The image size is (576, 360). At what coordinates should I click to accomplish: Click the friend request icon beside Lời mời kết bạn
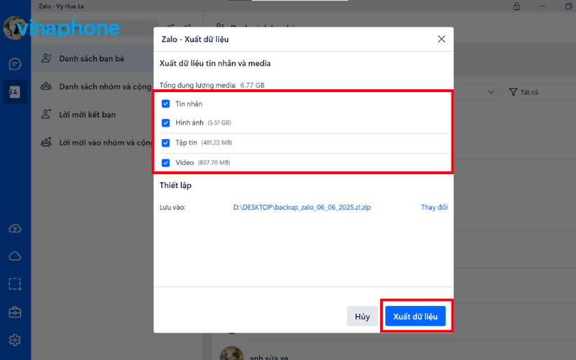46,114
